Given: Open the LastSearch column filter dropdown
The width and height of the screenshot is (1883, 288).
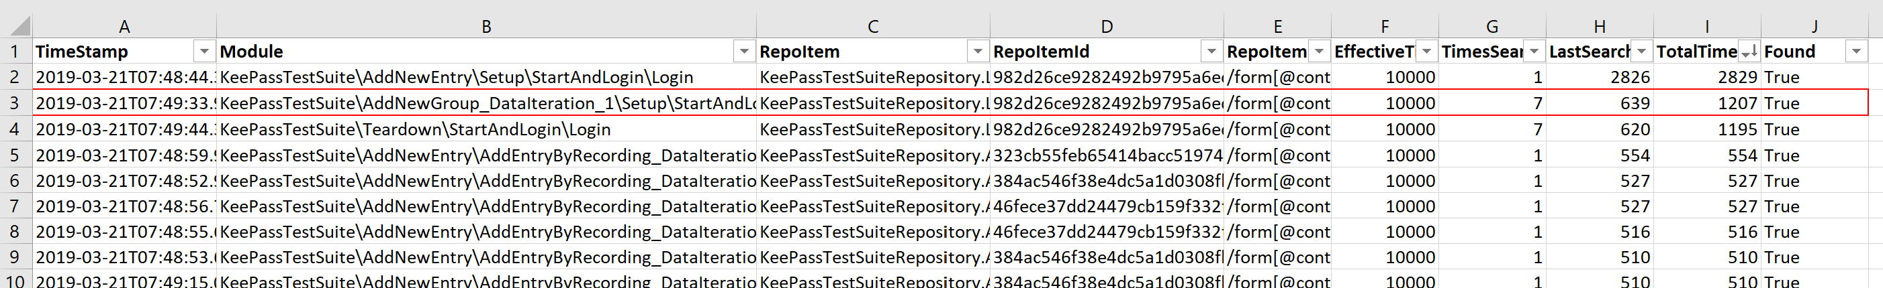Looking at the screenshot, I should pos(1641,52).
